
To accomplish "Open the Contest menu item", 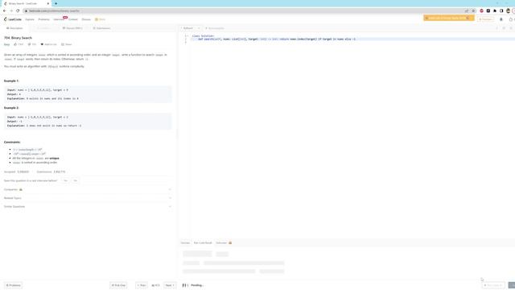I will pyautogui.click(x=73, y=19).
